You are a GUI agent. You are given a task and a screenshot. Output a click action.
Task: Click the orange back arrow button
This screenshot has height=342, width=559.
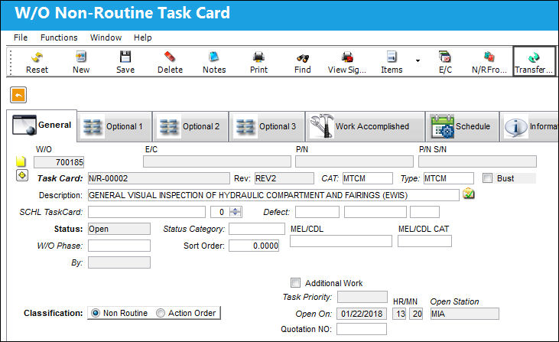click(18, 95)
